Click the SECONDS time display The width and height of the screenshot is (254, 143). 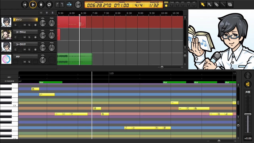click(x=99, y=5)
